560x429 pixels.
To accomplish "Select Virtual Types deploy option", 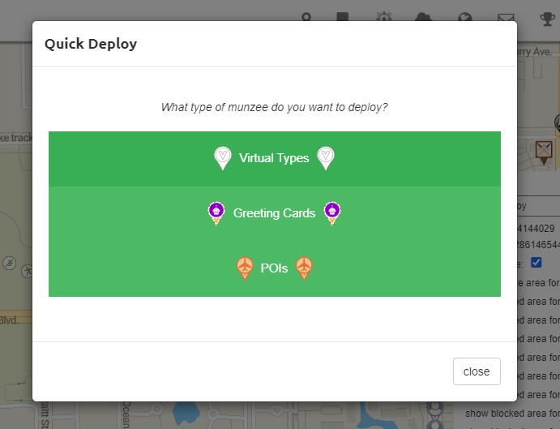I will (x=274, y=159).
